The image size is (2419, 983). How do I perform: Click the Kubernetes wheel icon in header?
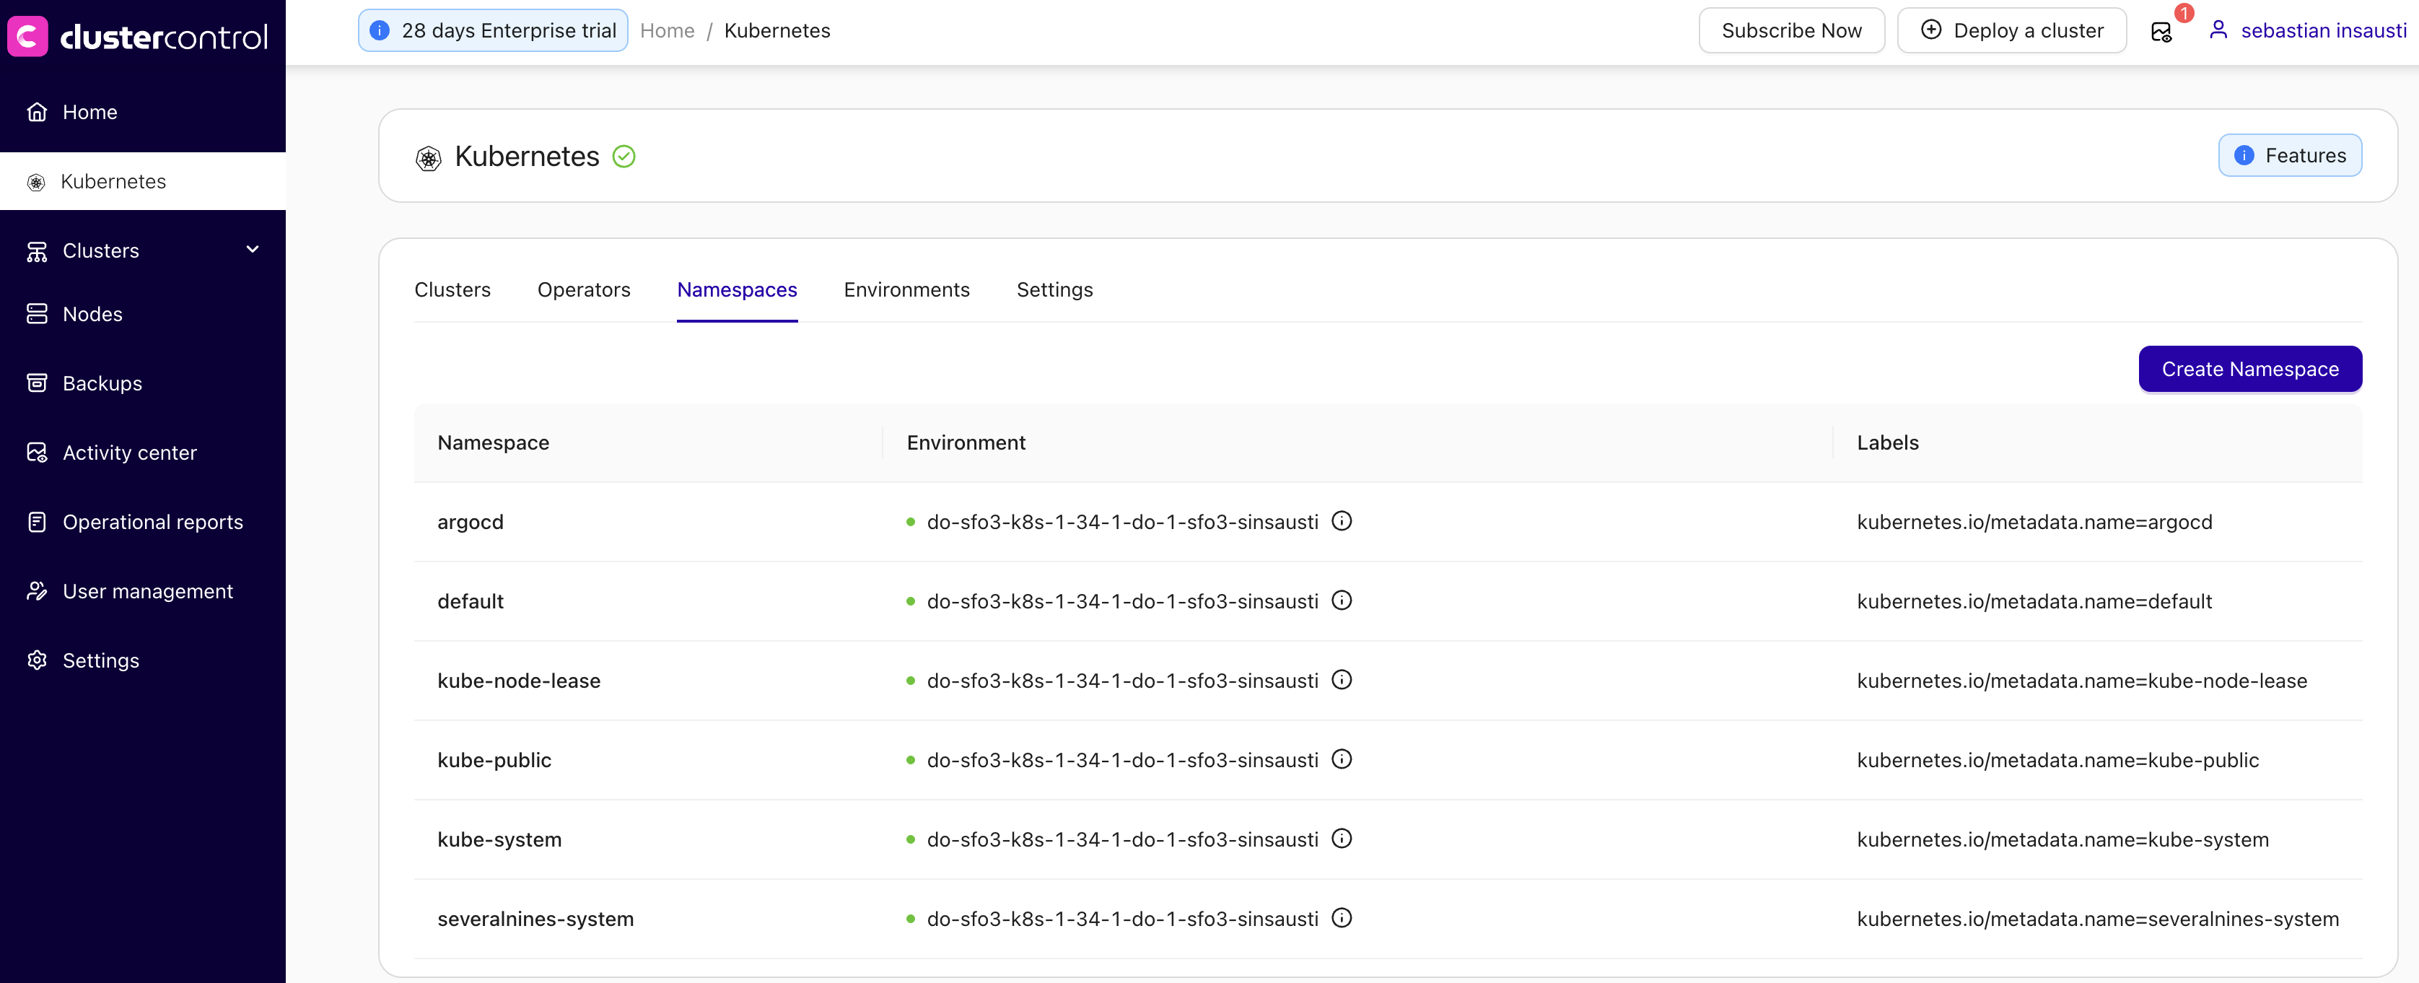(x=428, y=158)
